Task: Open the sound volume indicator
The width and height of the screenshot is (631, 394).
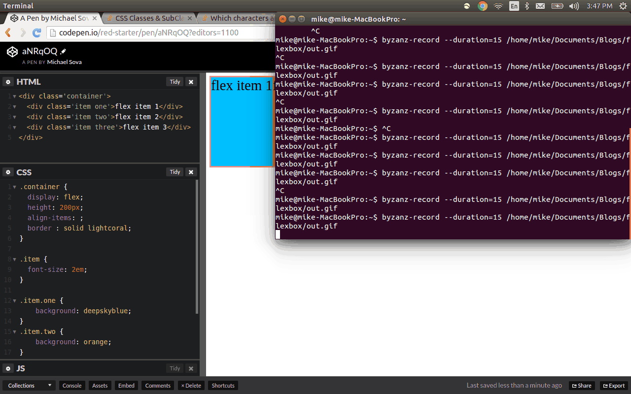Action: (x=574, y=6)
